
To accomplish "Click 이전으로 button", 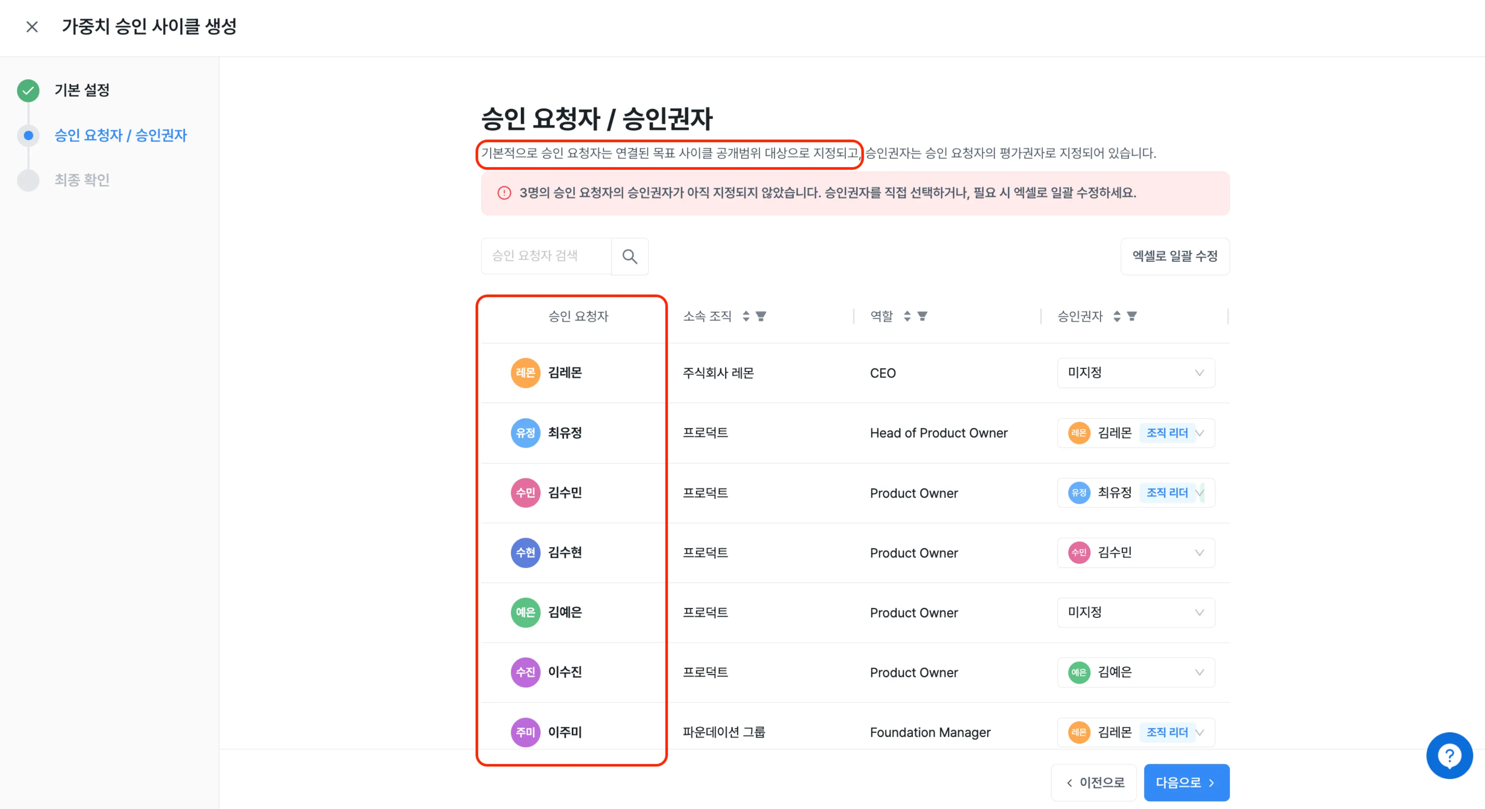I will point(1094,782).
